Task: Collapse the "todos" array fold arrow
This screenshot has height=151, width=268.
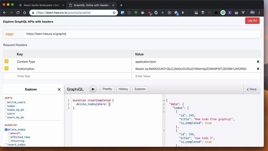Action: [x=164, y=108]
